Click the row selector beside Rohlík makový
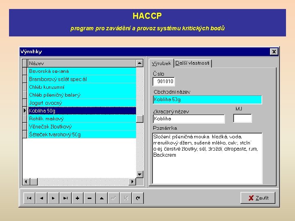 (x=25, y=119)
